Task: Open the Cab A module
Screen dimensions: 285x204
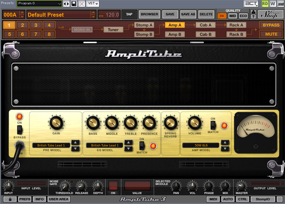Action: 206,25
